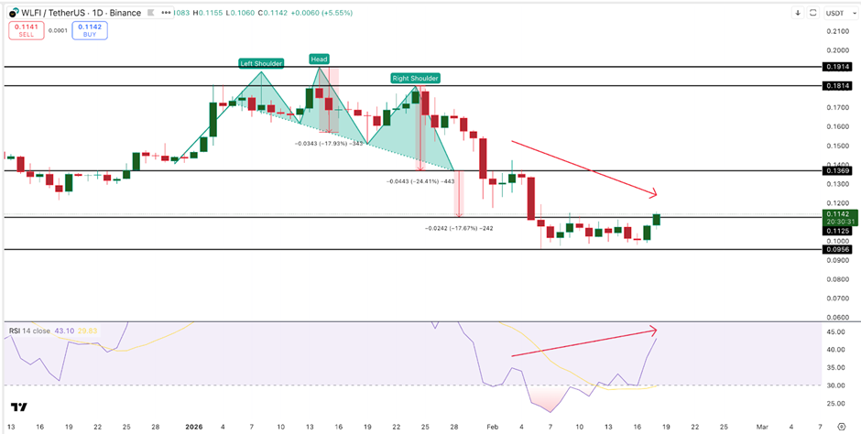Click 0.1500 on the price axis
Viewport: 861px width, 434px height.
[837, 146]
